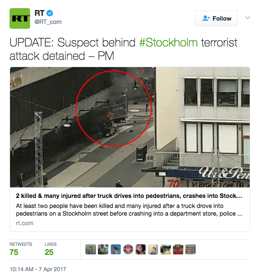Open the green RT profile avatar
Viewport: 265px width, 276px height.
coord(20,18)
